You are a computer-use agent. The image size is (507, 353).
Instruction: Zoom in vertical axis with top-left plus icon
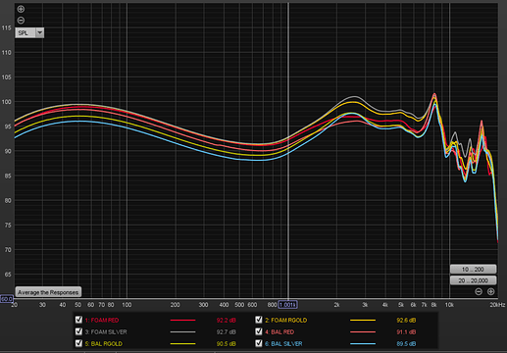(x=21, y=9)
